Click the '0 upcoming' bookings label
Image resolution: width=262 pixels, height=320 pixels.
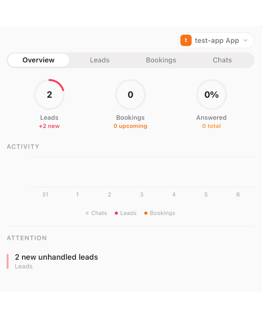click(130, 126)
